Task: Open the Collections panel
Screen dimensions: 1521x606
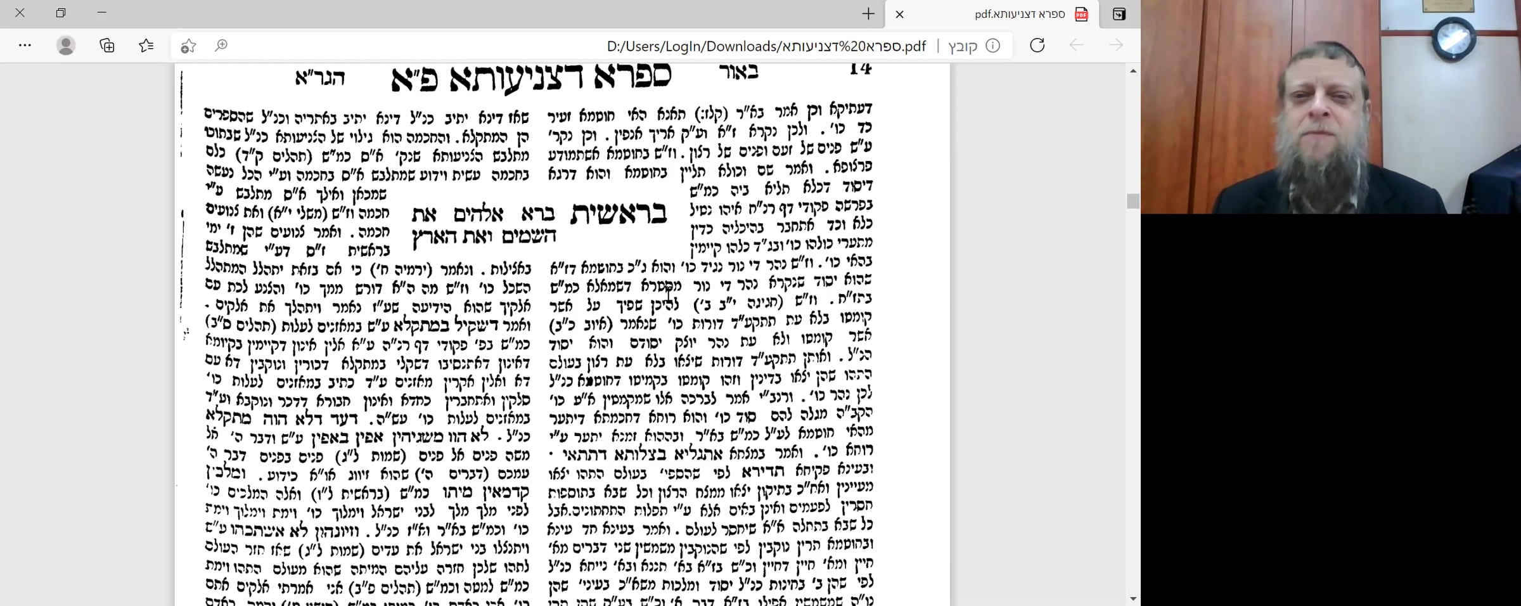Action: tap(107, 46)
